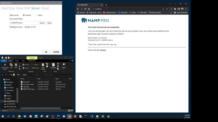Open the Delete dropdown in ribbon
The image size is (218, 122).
pos(36,65)
